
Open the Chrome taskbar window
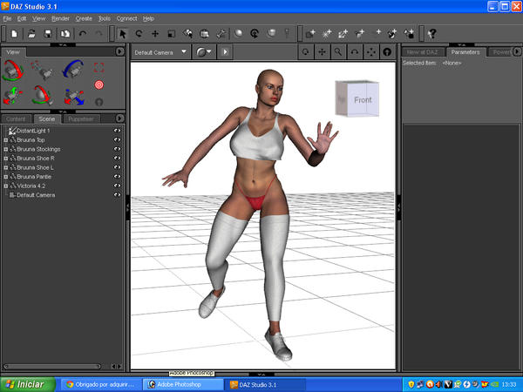tap(101, 385)
